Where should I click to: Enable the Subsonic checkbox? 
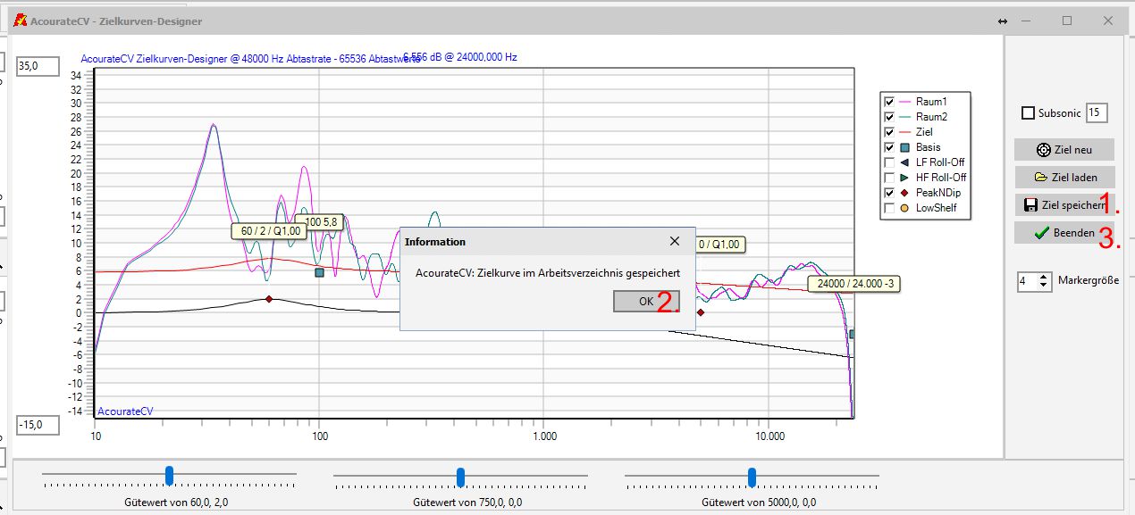pos(1028,113)
